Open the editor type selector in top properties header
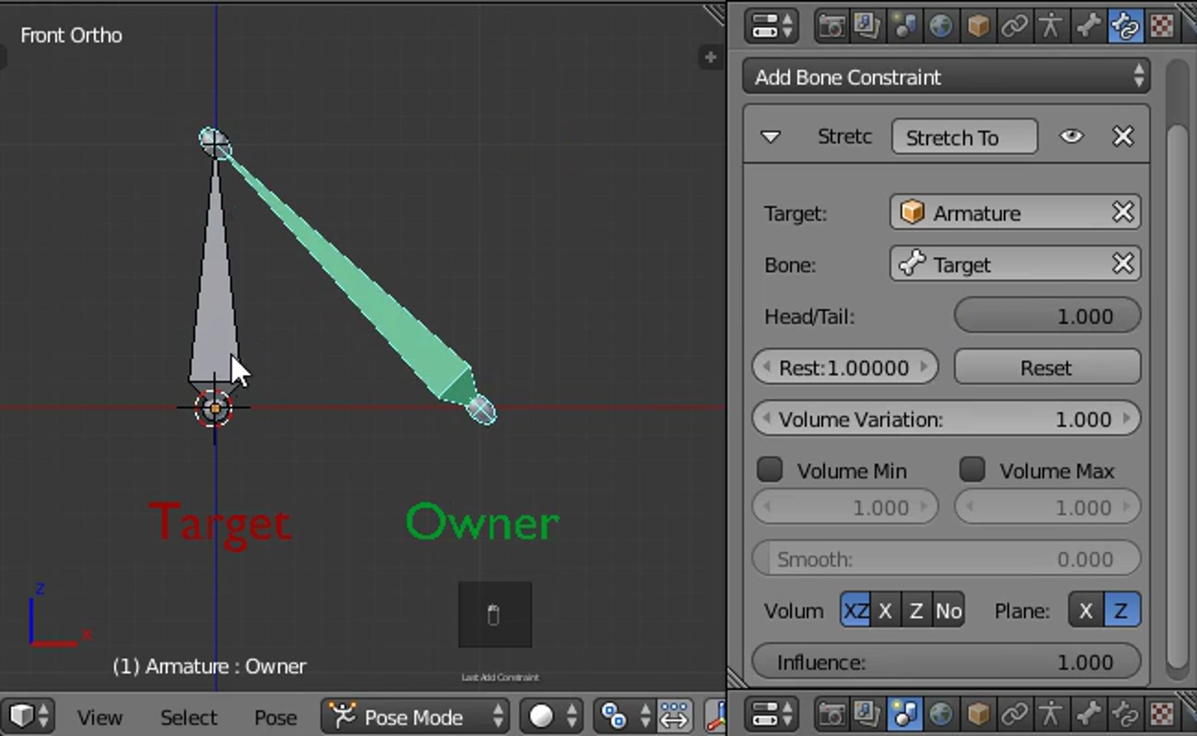Image resolution: width=1197 pixels, height=736 pixels. click(771, 25)
